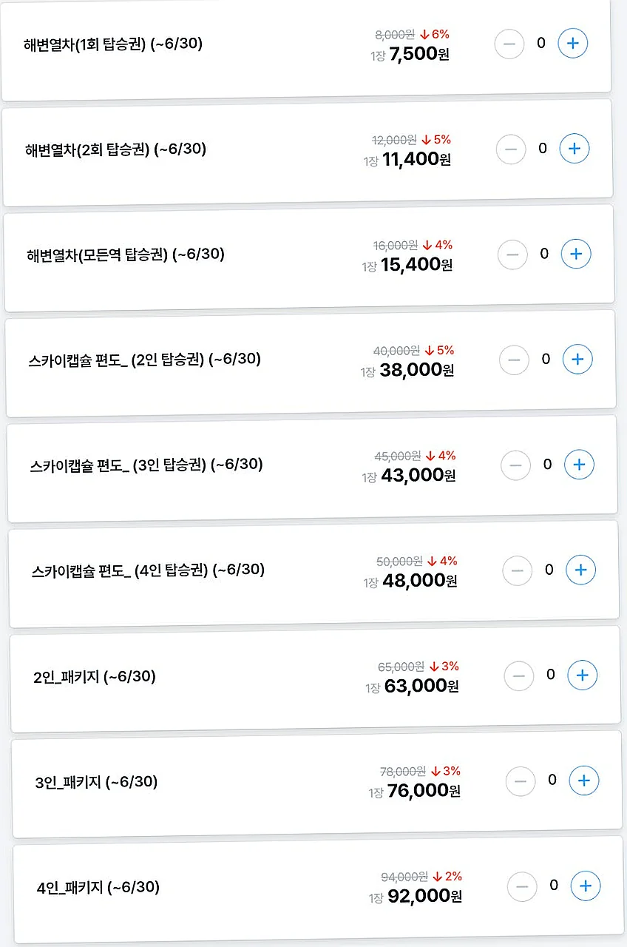Increase quantity of 해변열차(1회 탑승권) ticket

[572, 44]
